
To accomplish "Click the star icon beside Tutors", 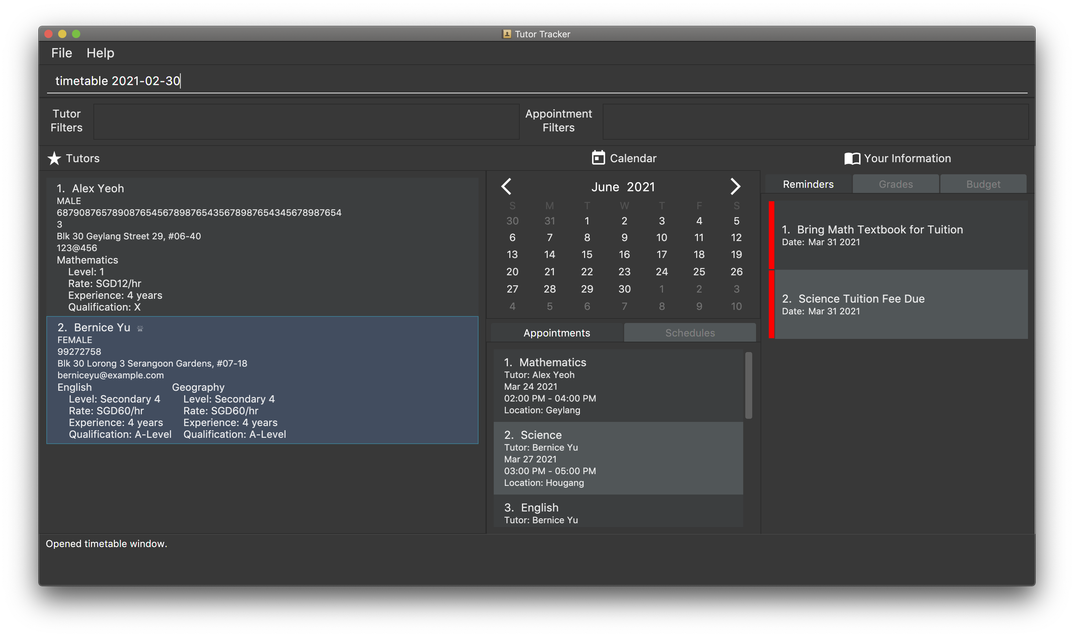I will click(x=54, y=158).
